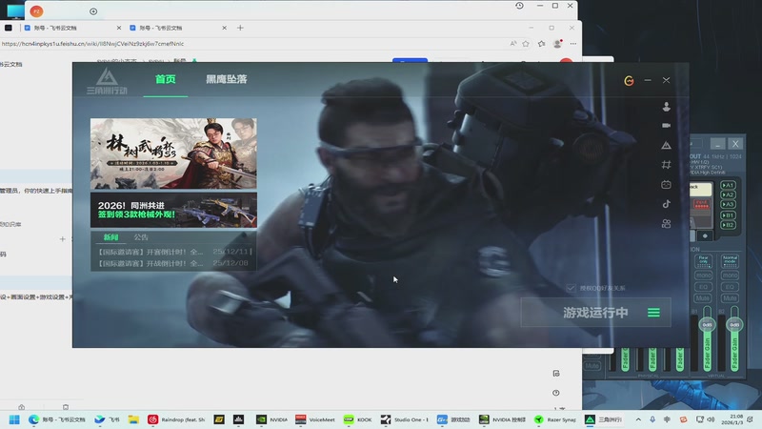This screenshot has width=762, height=429.
Task: Open the video camera icon in launcher sidebar
Action: [666, 126]
